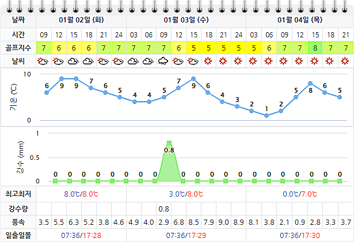Click the temperature data point labeled 8
The width and height of the screenshot is (354, 242).
point(310,83)
